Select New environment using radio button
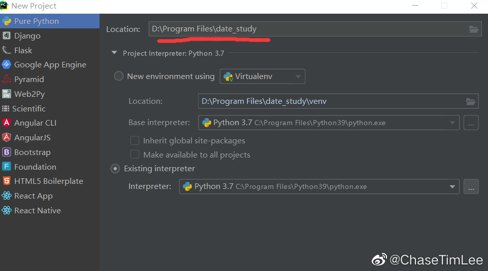 click(119, 76)
